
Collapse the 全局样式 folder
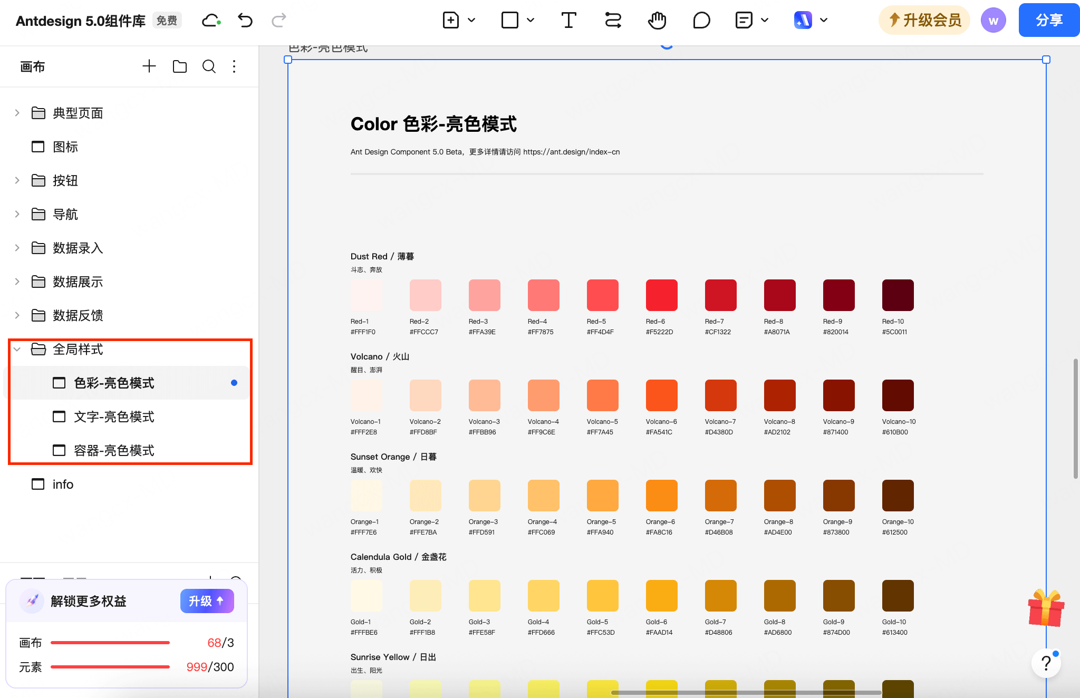(17, 349)
